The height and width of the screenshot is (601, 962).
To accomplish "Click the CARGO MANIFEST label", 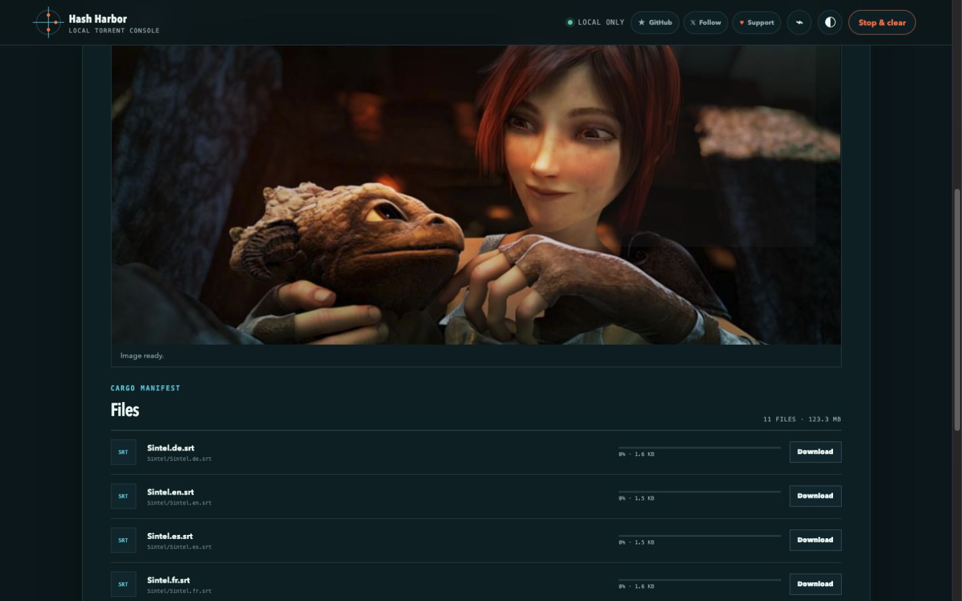I will coord(145,388).
